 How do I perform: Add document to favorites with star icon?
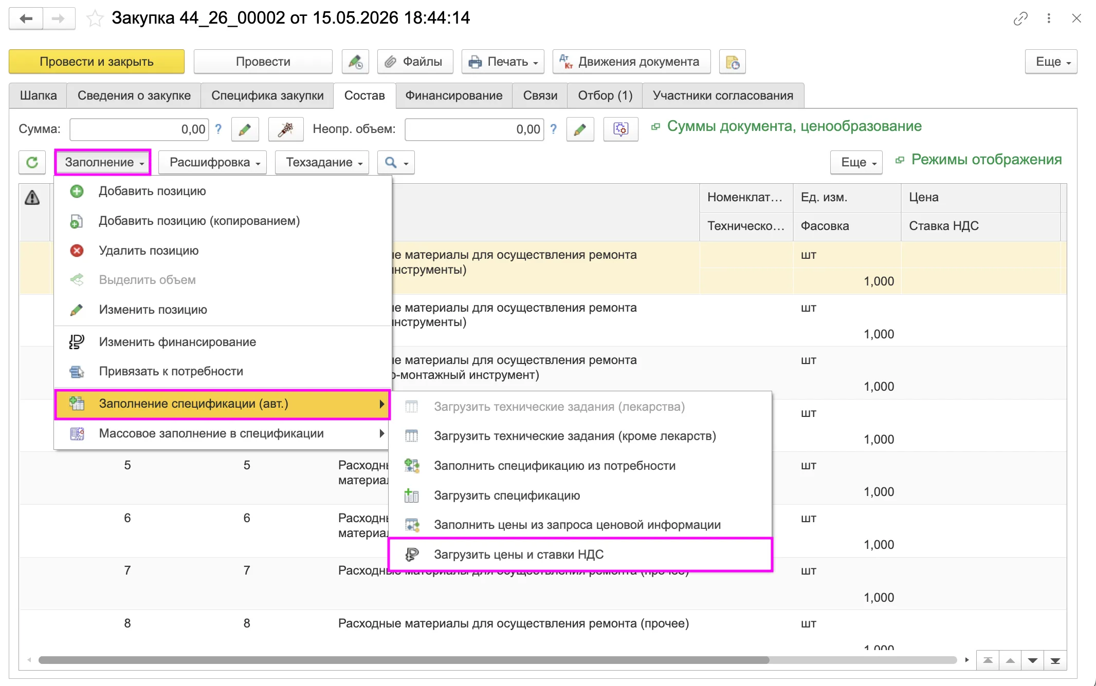[x=95, y=19]
